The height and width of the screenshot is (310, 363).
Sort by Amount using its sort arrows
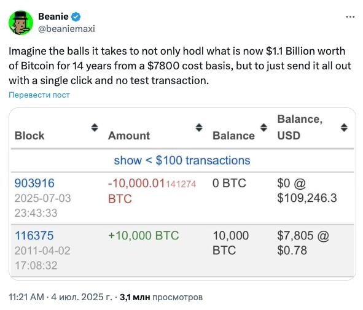pyautogui.click(x=199, y=128)
